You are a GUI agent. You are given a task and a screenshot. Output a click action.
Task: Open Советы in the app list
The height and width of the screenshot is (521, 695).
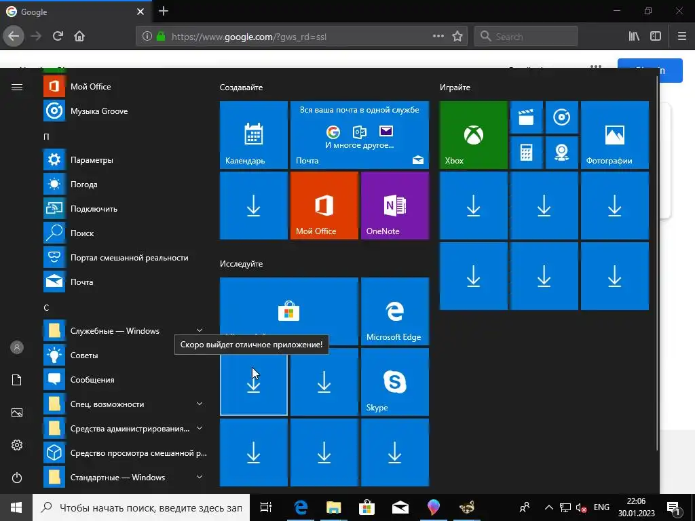126,355
